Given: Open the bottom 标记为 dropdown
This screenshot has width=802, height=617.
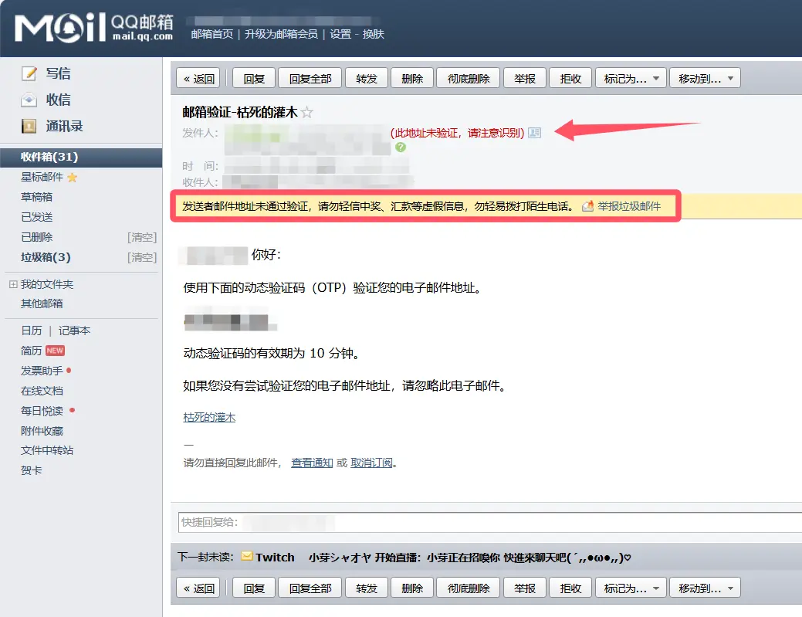Looking at the screenshot, I should click(x=631, y=588).
